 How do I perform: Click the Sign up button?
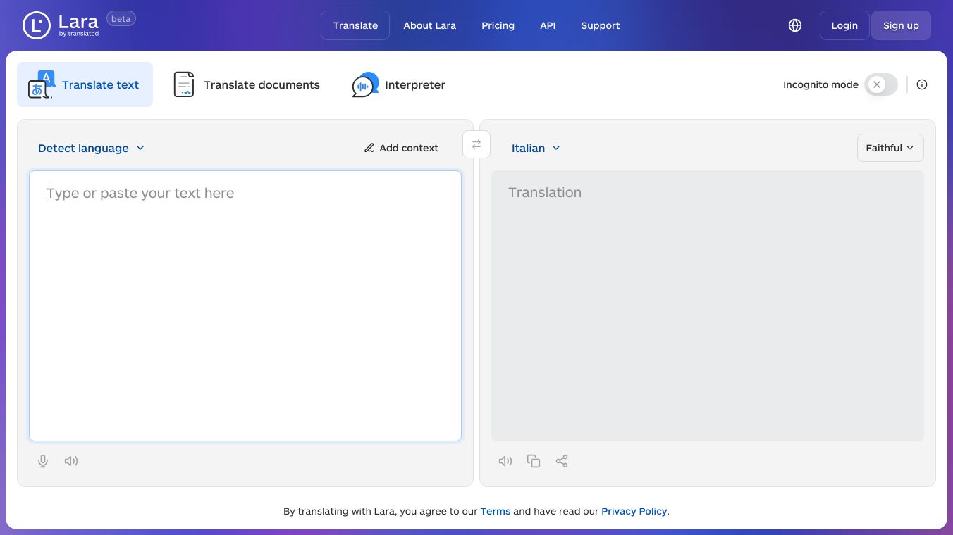coord(901,25)
